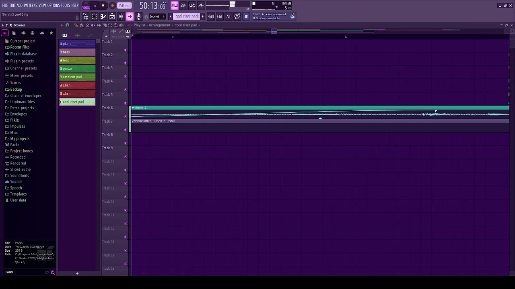Click the Shift modifier button
The image size is (515, 289).
click(211, 16)
